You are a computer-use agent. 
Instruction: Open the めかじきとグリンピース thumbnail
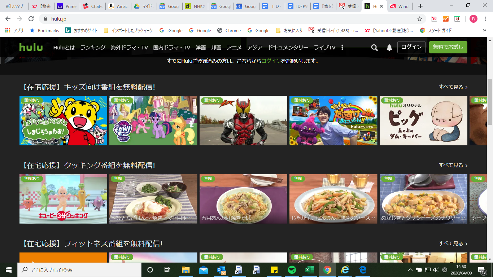tap(423, 199)
